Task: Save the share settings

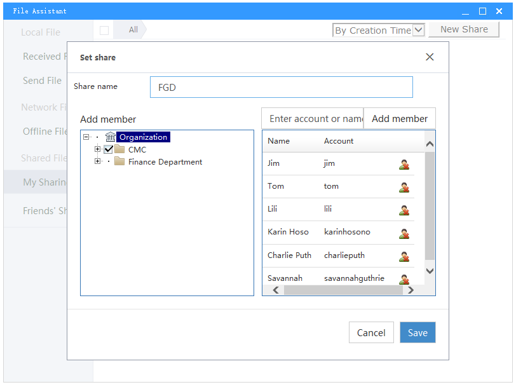Action: point(418,333)
